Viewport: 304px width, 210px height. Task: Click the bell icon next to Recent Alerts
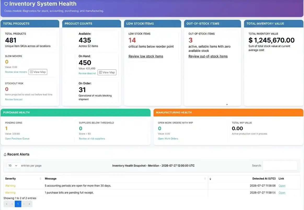click(5, 155)
